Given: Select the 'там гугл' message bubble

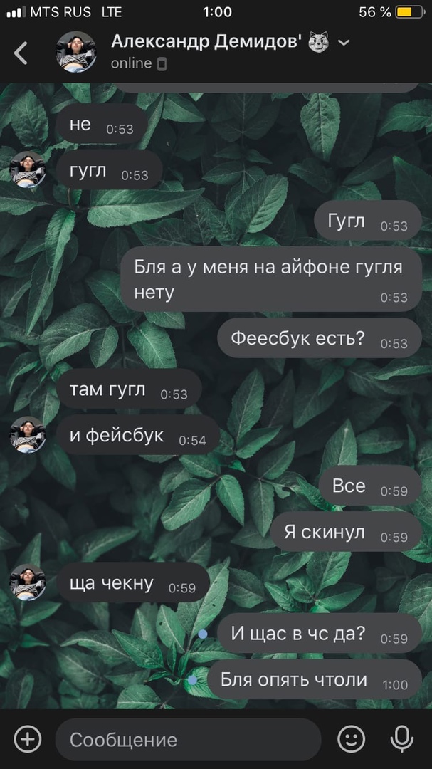Looking at the screenshot, I should click(129, 389).
